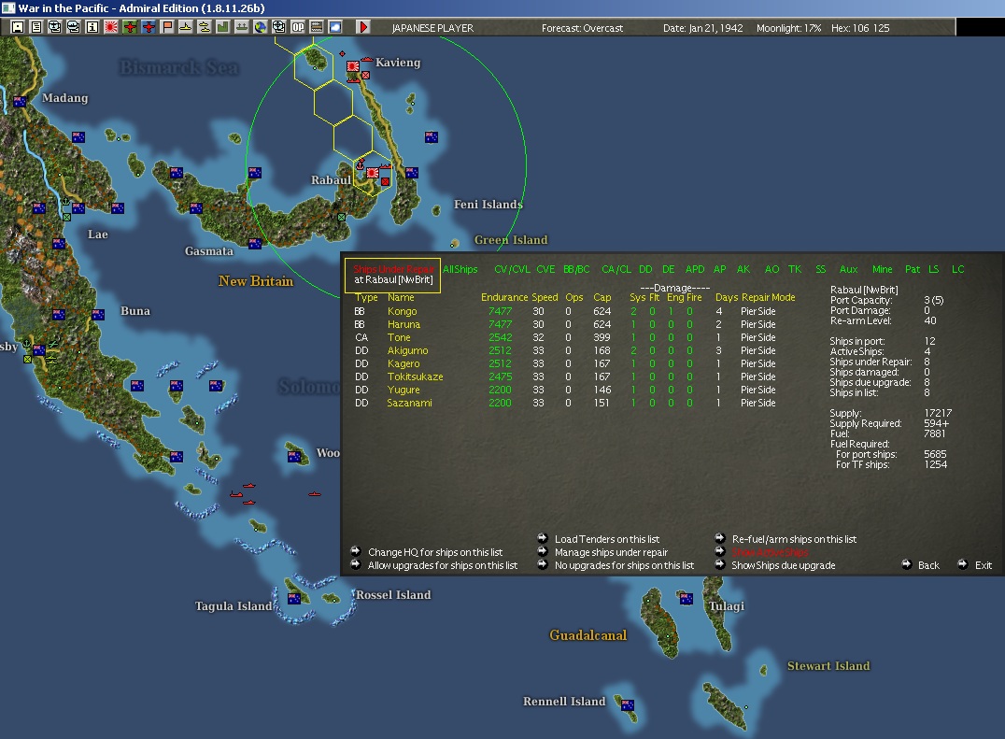Screen dimensions: 1005x739
Task: Click the OP toolbar icon
Action: [x=297, y=27]
